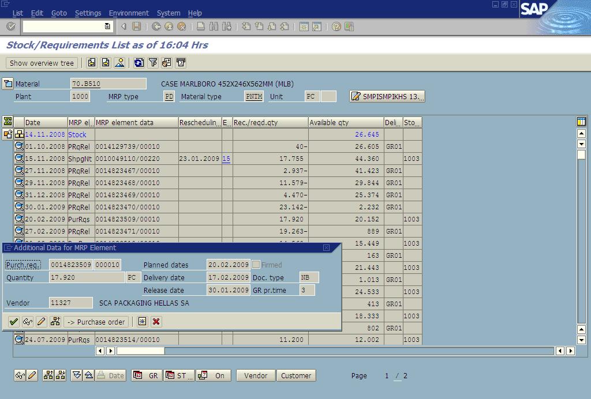Click the -> Purchase order button
The height and width of the screenshot is (399, 591).
96,322
